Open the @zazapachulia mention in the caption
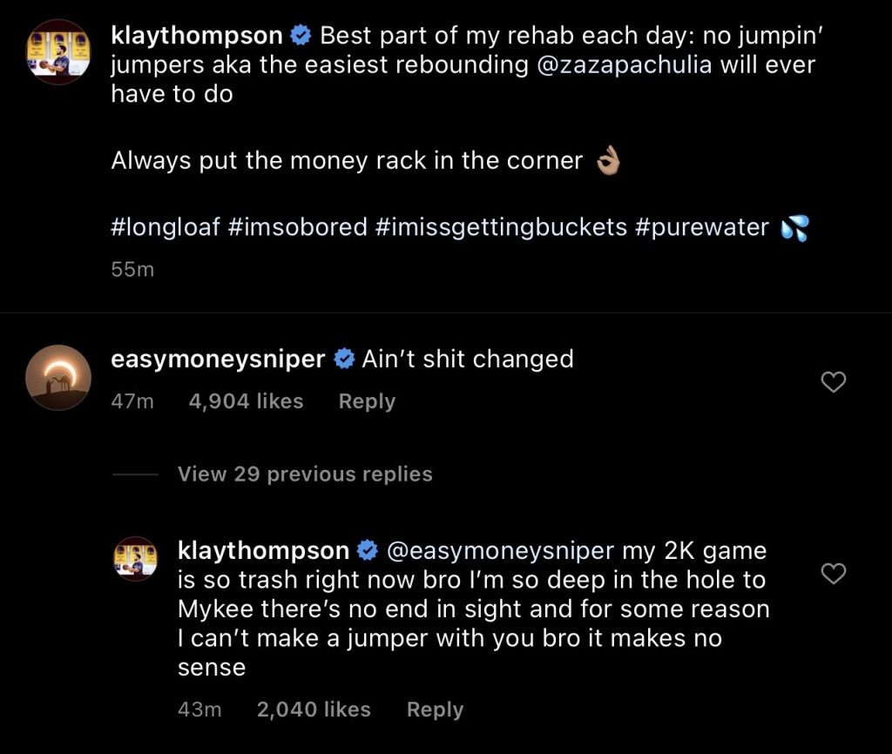The height and width of the screenshot is (754, 892). pyautogui.click(x=623, y=65)
